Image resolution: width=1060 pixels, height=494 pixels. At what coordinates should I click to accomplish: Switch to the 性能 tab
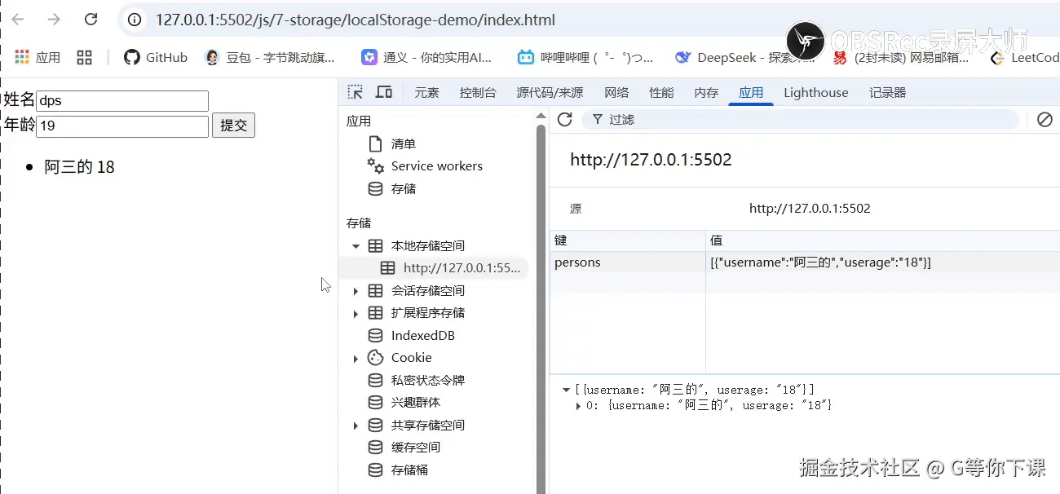pos(661,92)
